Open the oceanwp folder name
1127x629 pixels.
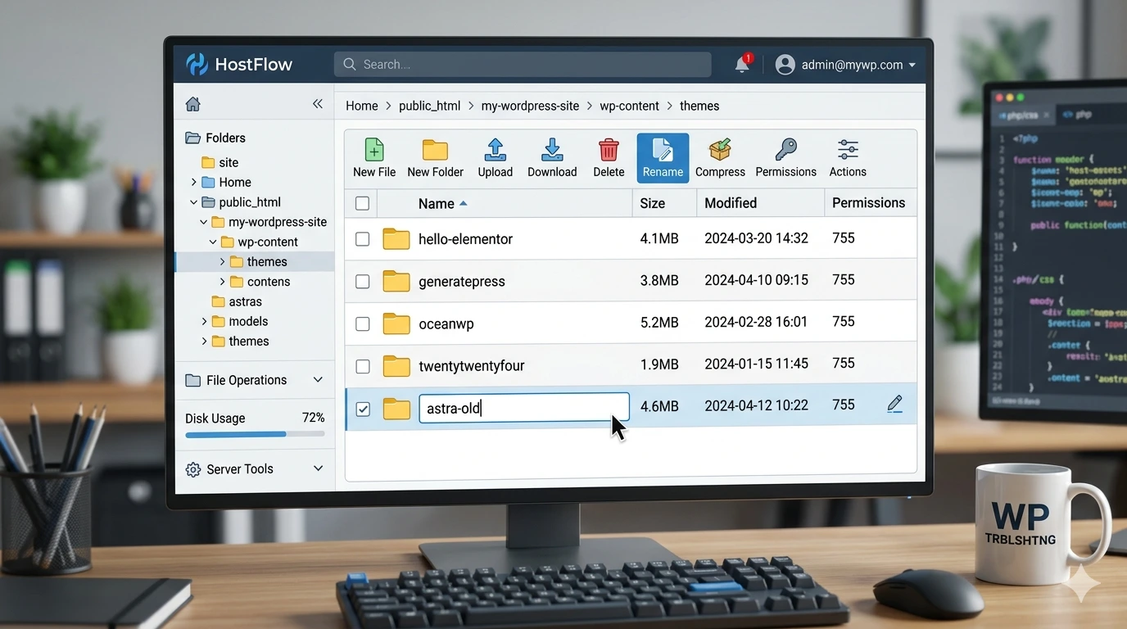[x=446, y=324]
